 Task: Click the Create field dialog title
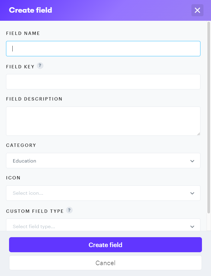click(30, 10)
